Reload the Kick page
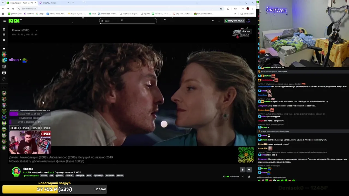 tap(13, 8)
